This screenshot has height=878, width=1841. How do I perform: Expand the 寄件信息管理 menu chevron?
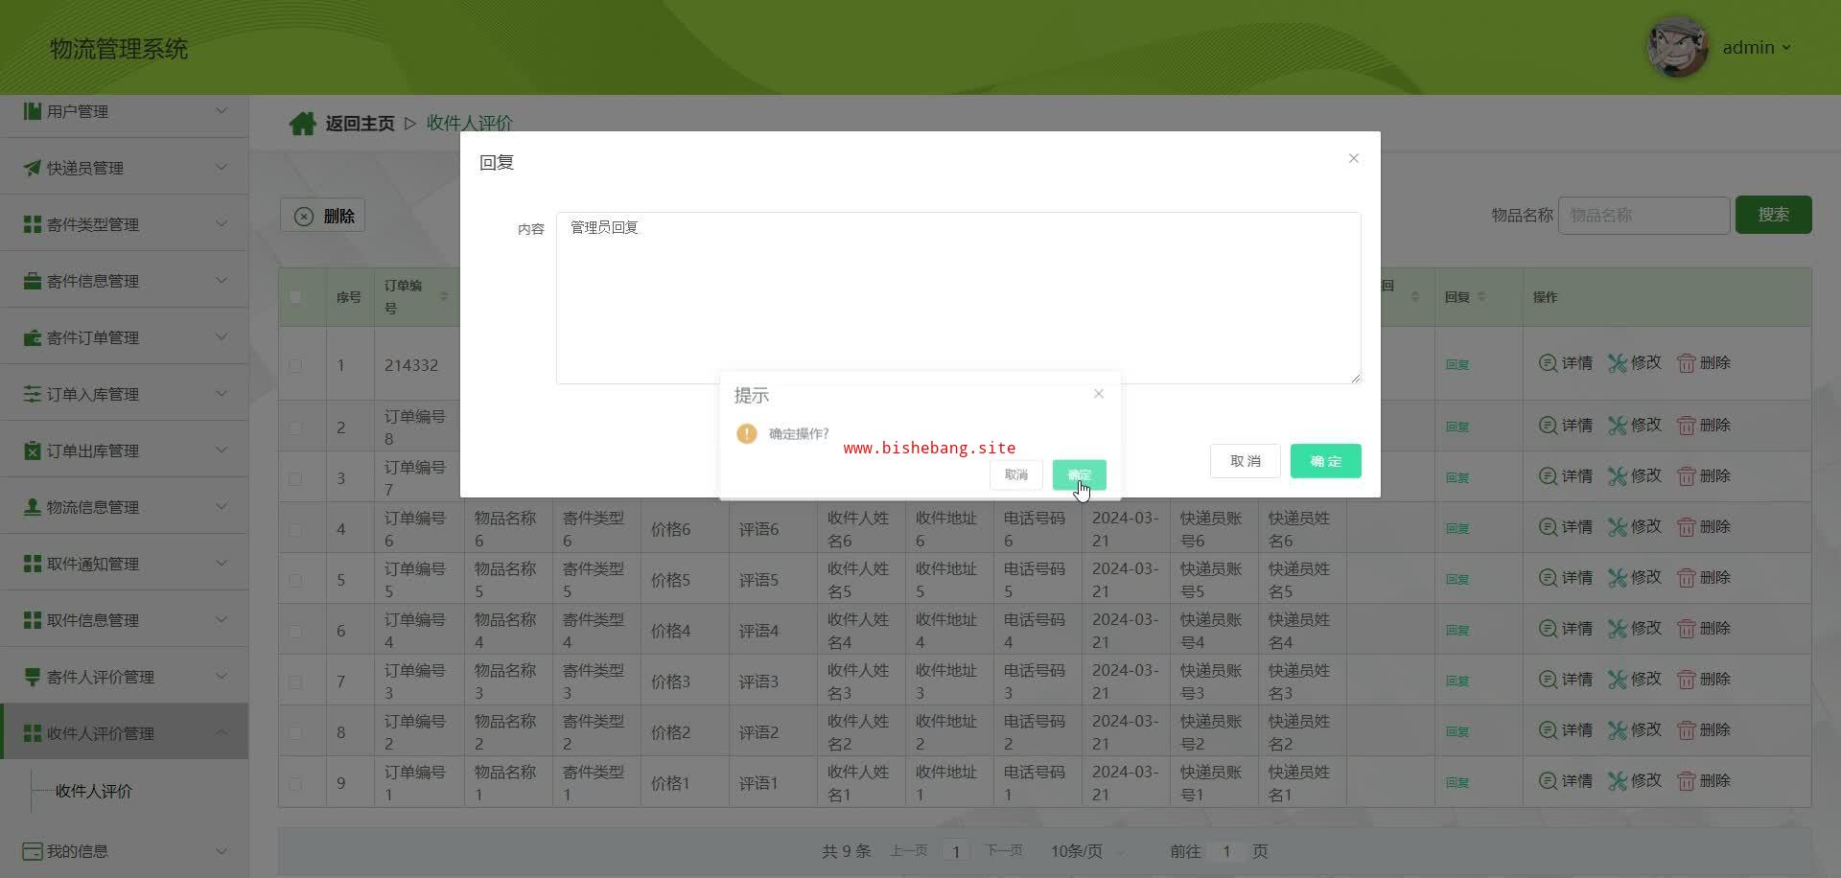pyautogui.click(x=221, y=280)
